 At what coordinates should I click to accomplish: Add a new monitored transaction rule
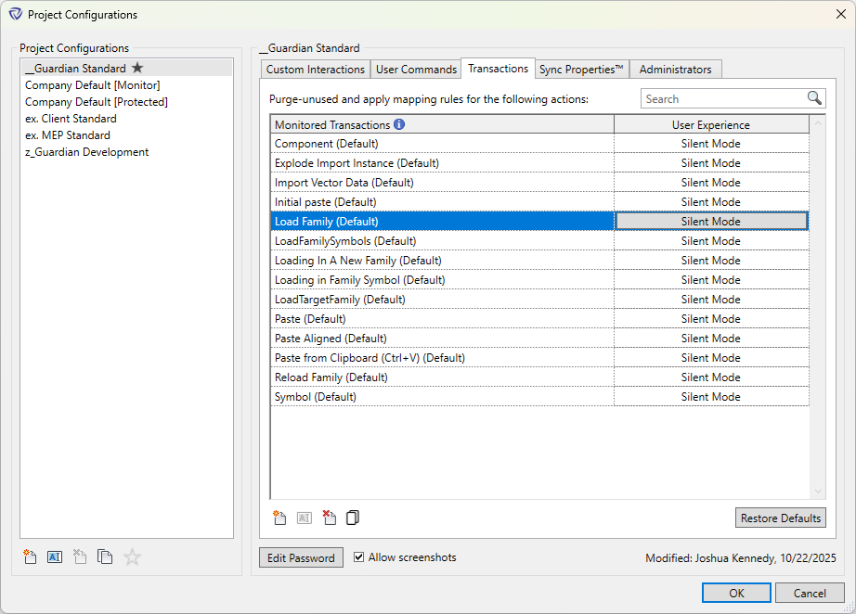pos(278,518)
